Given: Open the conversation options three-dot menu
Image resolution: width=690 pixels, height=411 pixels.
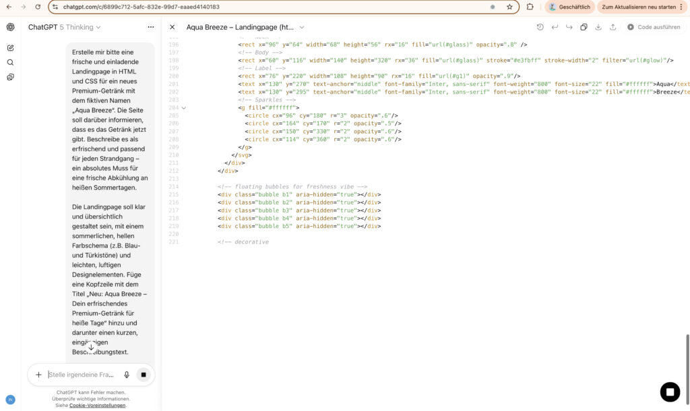Looking at the screenshot, I should click(x=150, y=27).
